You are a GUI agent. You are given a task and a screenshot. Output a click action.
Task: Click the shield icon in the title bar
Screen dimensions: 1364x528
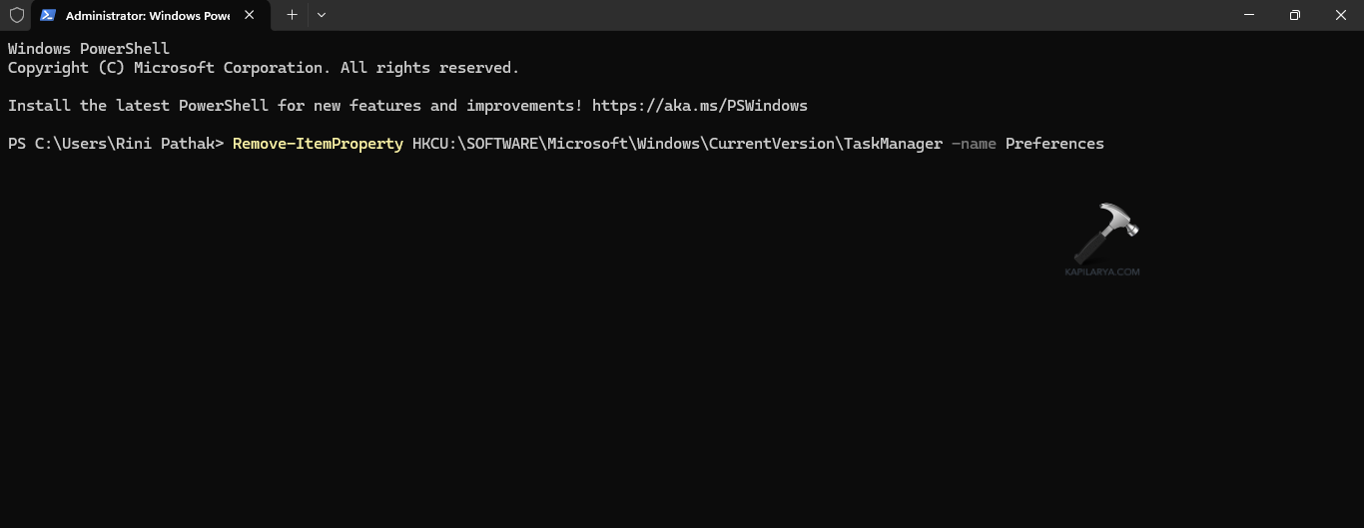[16, 15]
